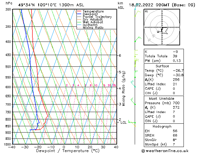This screenshot has height=153, width=198.
Task: Click the mixing ratio label 10
Action: point(96,85)
